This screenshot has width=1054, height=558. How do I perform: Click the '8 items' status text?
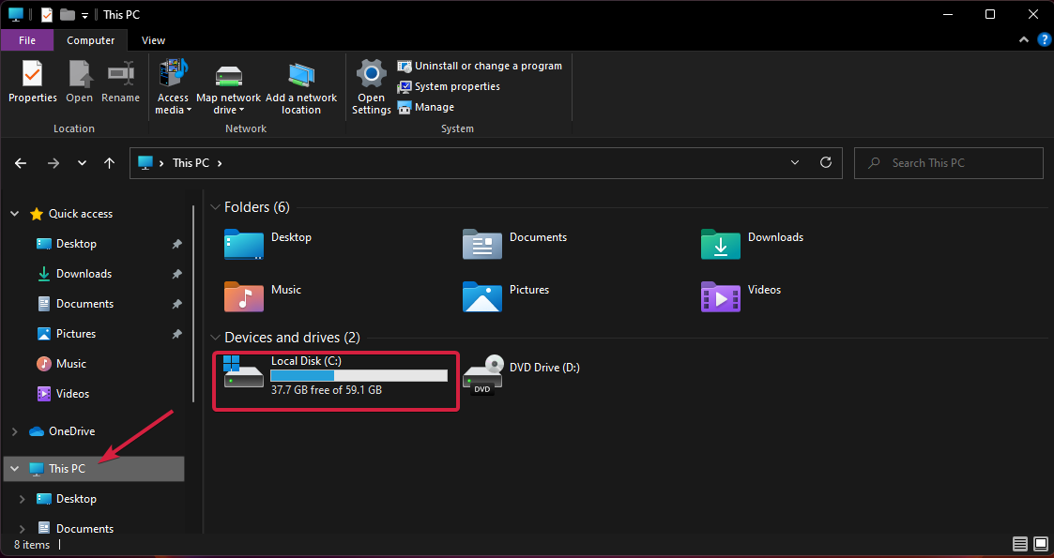pyautogui.click(x=32, y=545)
